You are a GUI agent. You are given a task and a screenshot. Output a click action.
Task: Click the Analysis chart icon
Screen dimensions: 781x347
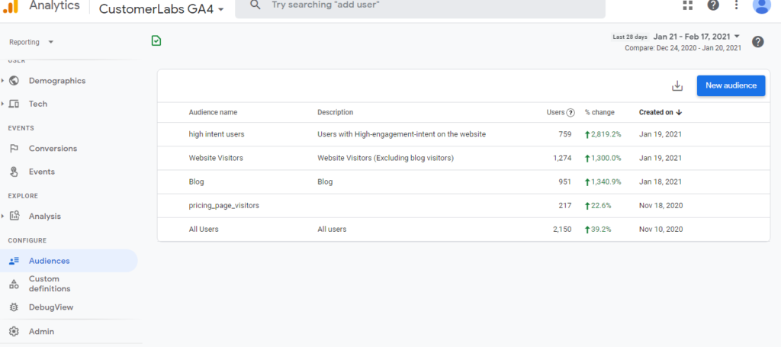tap(14, 216)
